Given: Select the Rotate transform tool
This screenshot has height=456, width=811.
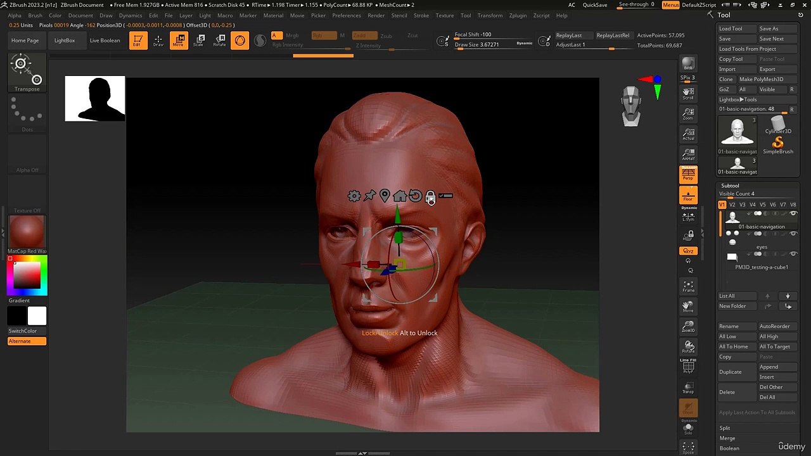Looking at the screenshot, I should tap(219, 41).
